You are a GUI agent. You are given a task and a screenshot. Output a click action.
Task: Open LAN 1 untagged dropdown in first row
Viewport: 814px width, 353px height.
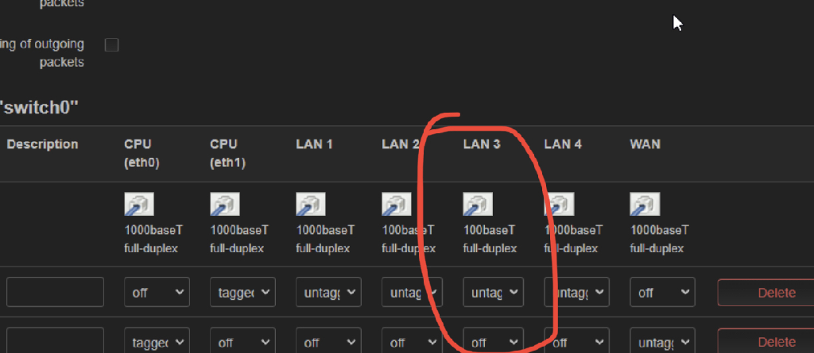(328, 293)
